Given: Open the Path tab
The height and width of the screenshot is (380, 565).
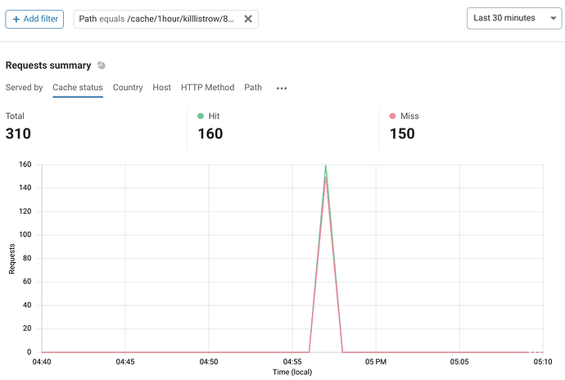Looking at the screenshot, I should coord(253,88).
